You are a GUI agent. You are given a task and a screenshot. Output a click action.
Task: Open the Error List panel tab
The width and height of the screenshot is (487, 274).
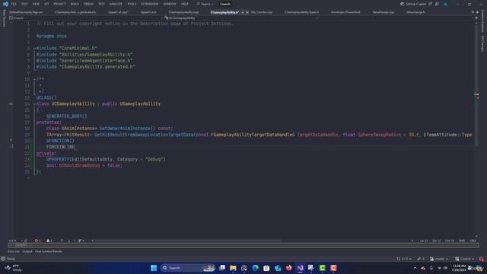point(14,251)
